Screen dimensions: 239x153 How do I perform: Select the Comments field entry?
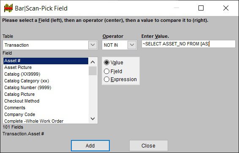[46, 108]
